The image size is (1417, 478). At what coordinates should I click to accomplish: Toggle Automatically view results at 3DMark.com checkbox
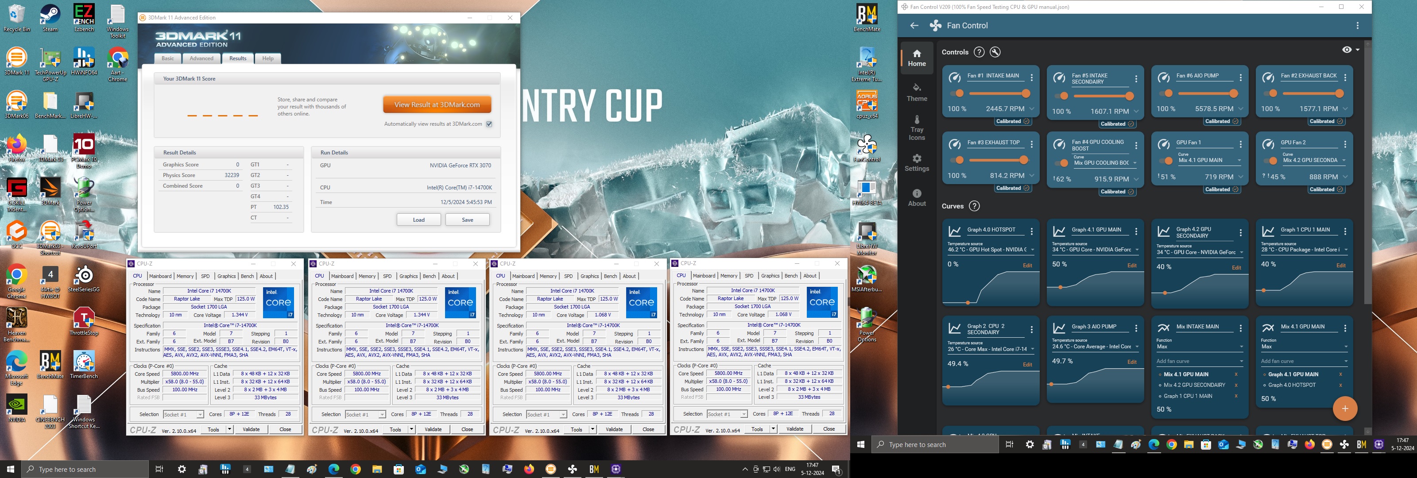[x=489, y=124]
